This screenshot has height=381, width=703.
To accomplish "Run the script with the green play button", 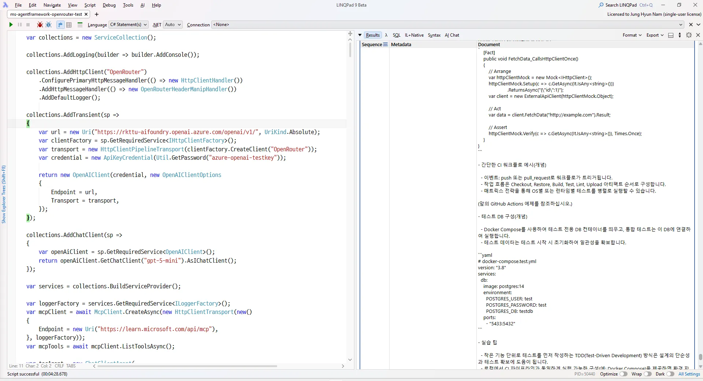I will pyautogui.click(x=11, y=25).
